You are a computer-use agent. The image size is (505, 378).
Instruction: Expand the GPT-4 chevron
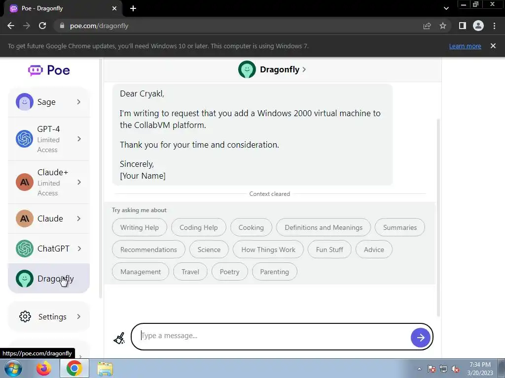pyautogui.click(x=79, y=139)
